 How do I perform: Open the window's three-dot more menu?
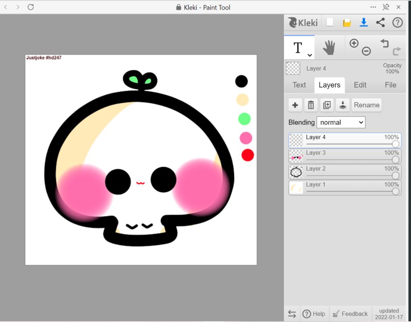(373, 7)
